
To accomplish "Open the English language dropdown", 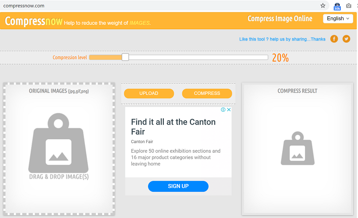I will (x=338, y=19).
